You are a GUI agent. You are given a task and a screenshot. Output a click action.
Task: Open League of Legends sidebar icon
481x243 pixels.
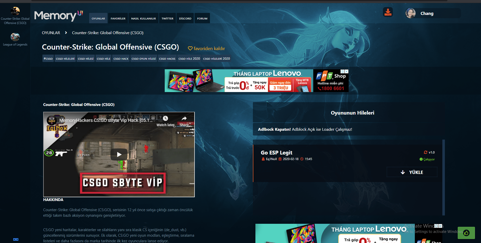tap(15, 37)
